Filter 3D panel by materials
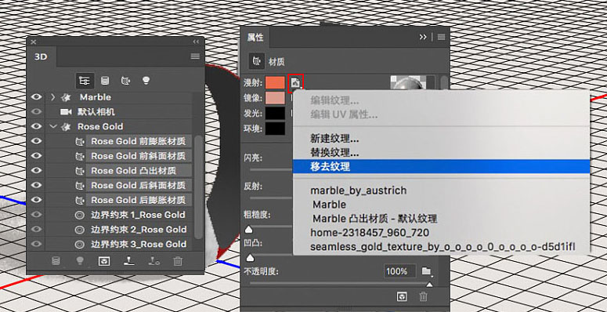 125,81
